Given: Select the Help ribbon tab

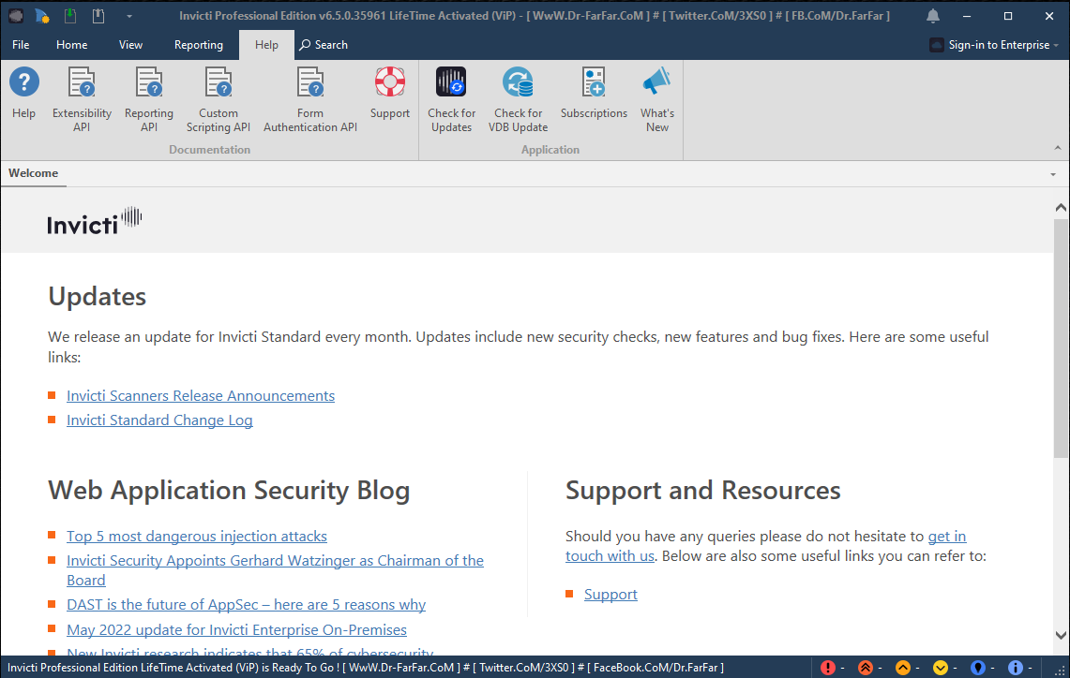Looking at the screenshot, I should (266, 45).
